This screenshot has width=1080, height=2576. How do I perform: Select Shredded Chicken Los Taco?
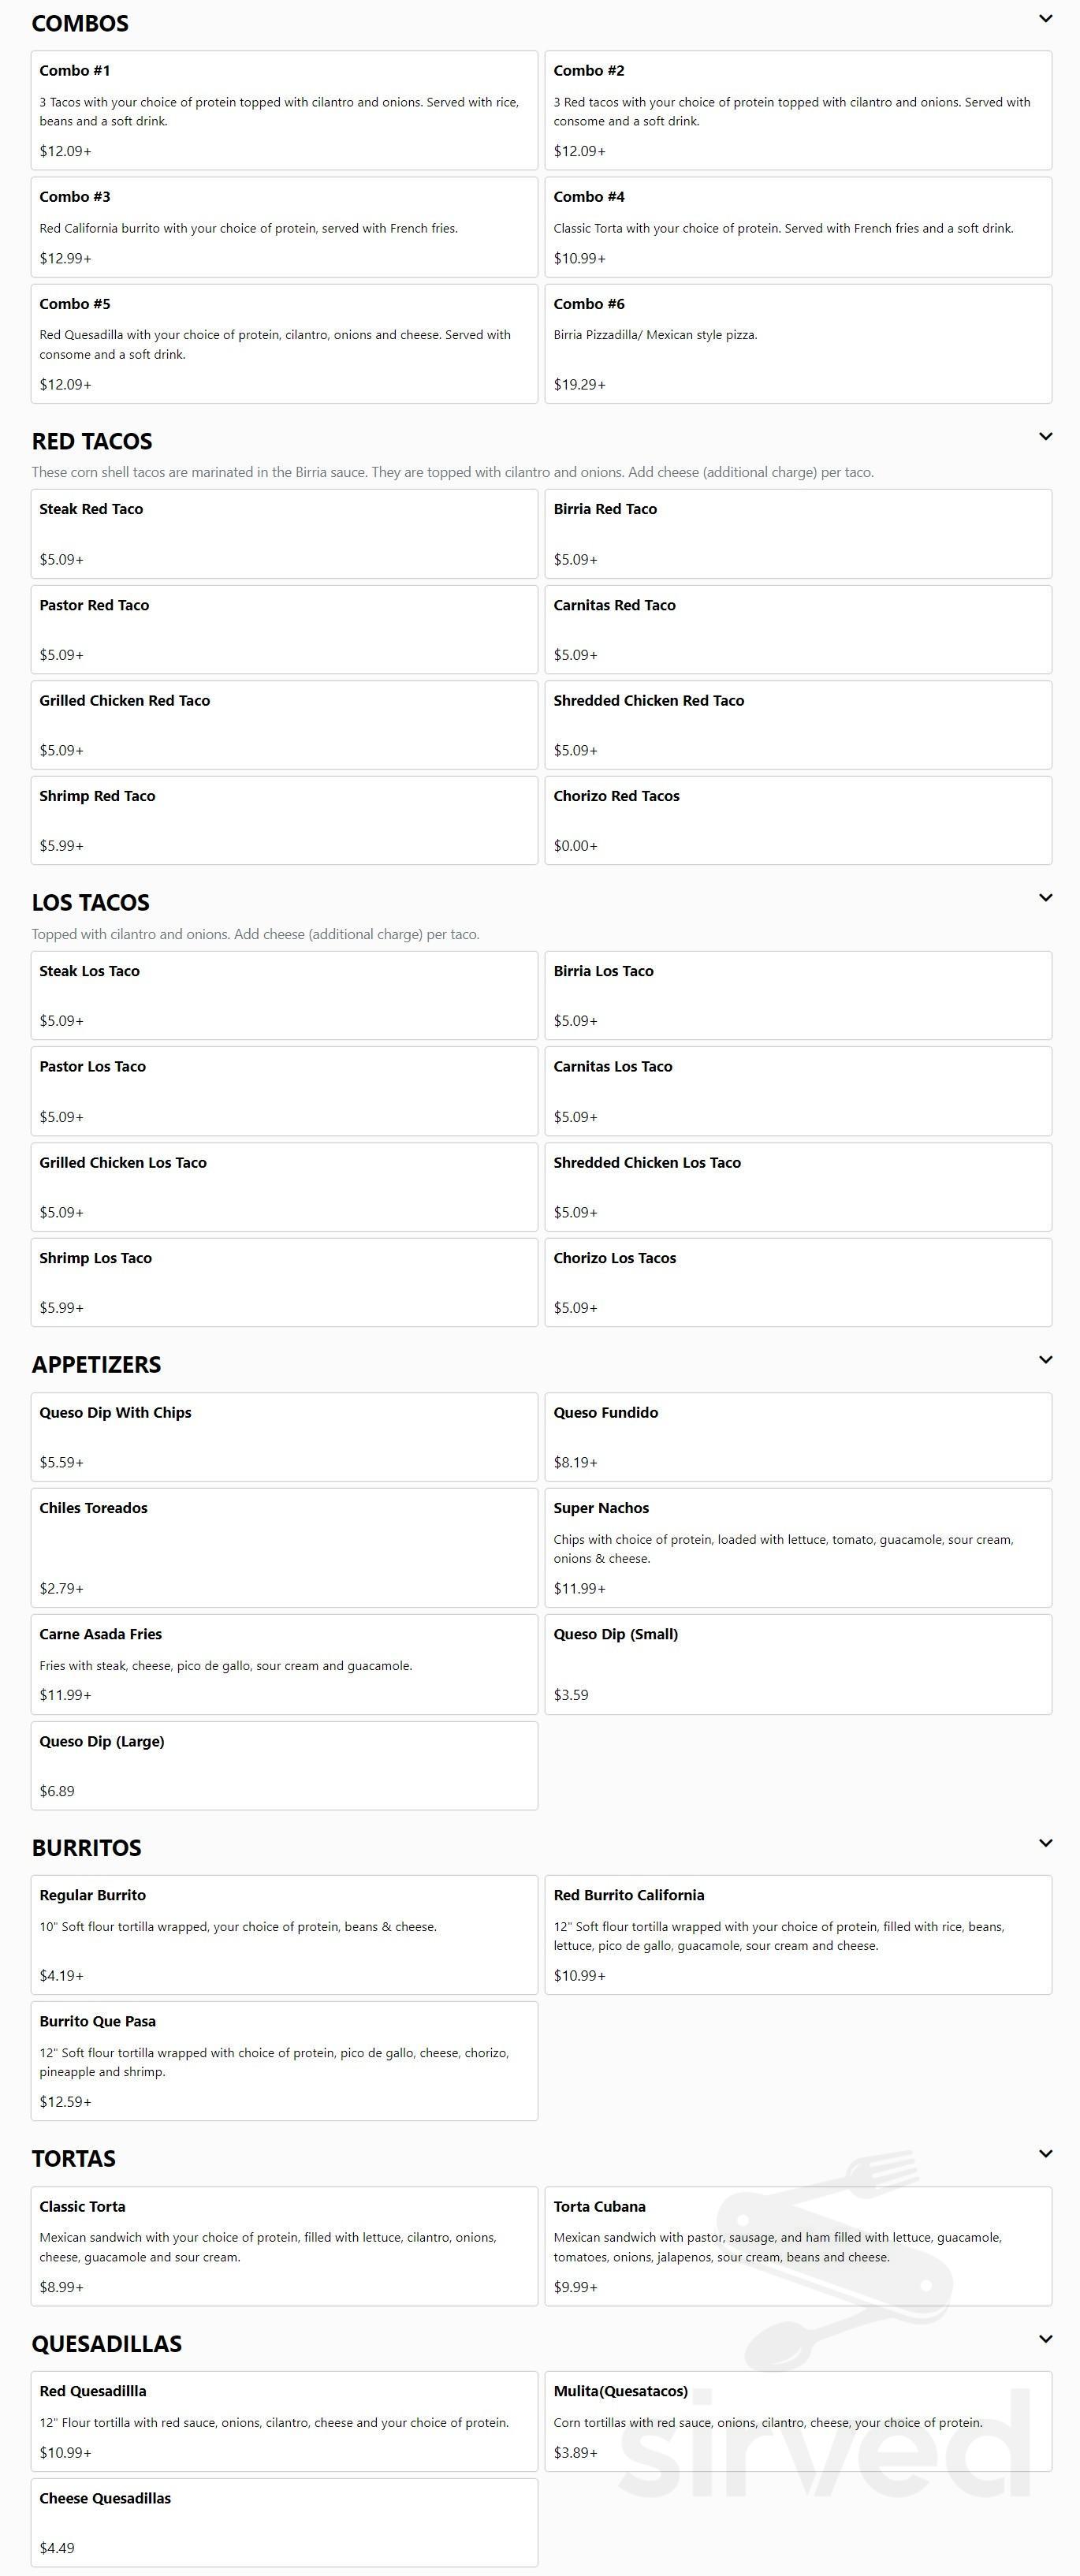pos(798,1187)
